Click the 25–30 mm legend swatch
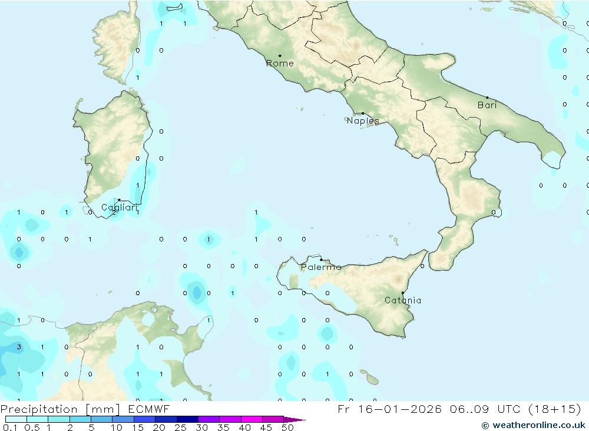The image size is (589, 431). point(187,419)
